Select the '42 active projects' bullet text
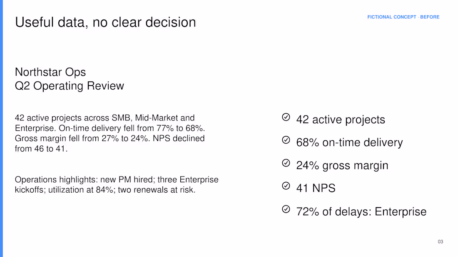Image resolution: width=458 pixels, height=257 pixels. (341, 120)
